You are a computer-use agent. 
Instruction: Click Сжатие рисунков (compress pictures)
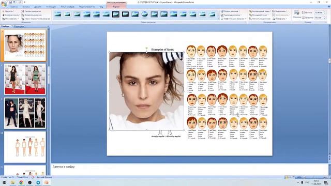tap(31, 11)
